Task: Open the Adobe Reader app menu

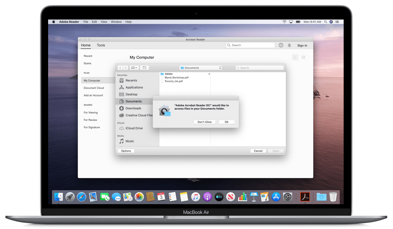Action: pyautogui.click(x=69, y=22)
